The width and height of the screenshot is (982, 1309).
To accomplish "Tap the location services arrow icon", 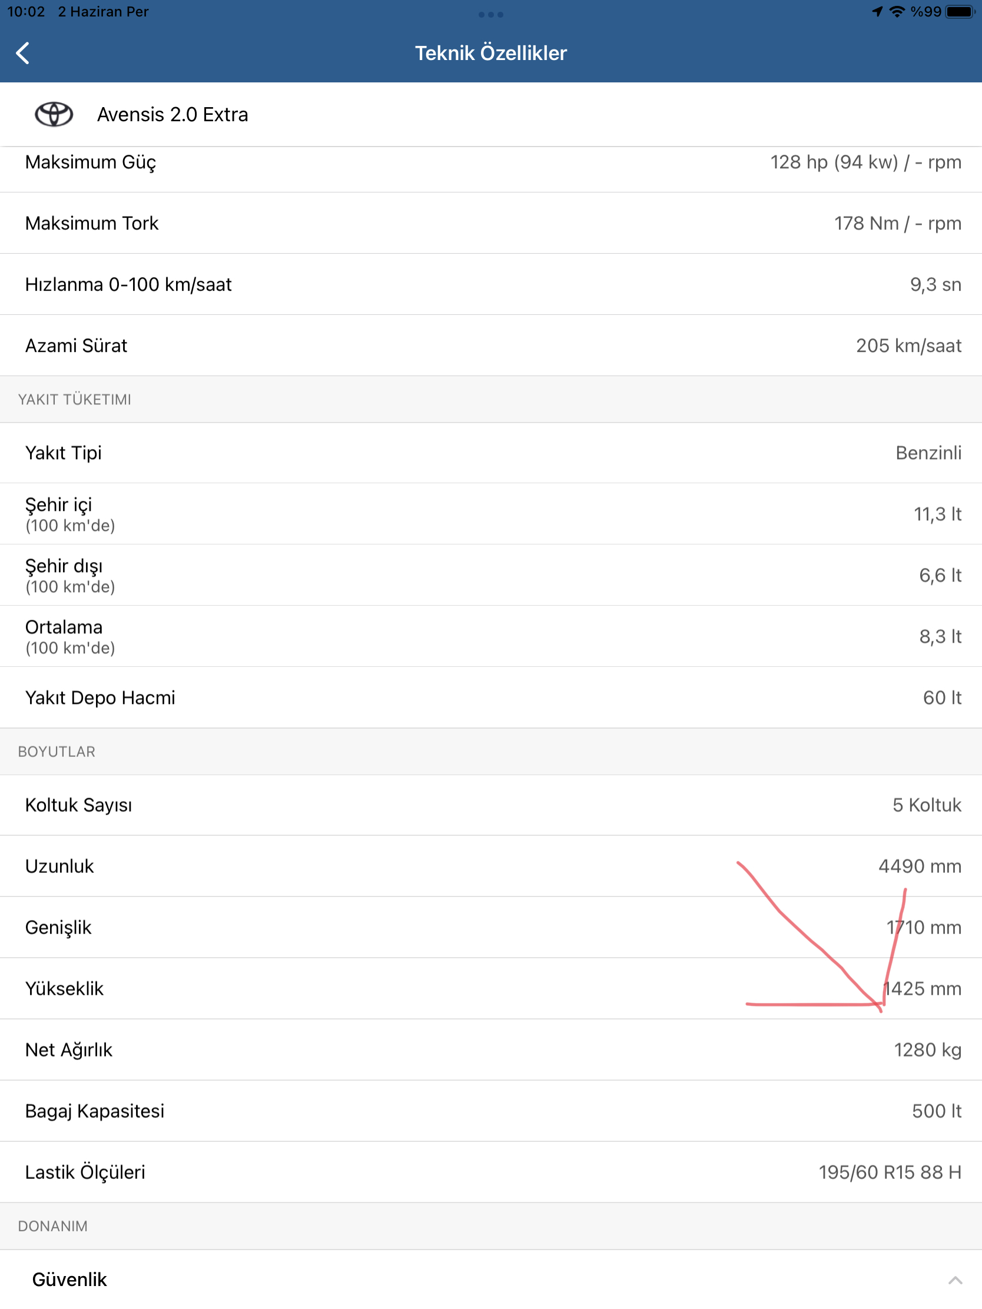I will (x=877, y=12).
